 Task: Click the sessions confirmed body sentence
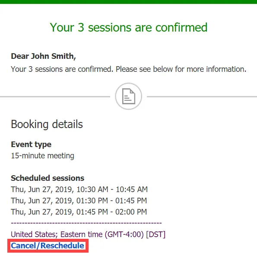click(x=129, y=69)
